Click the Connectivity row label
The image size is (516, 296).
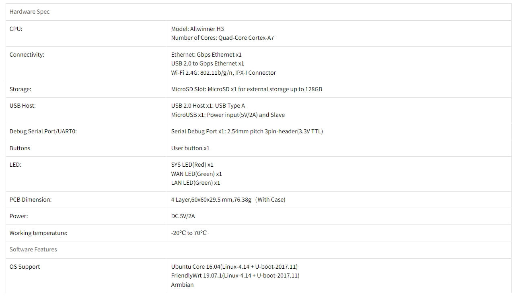click(x=27, y=55)
